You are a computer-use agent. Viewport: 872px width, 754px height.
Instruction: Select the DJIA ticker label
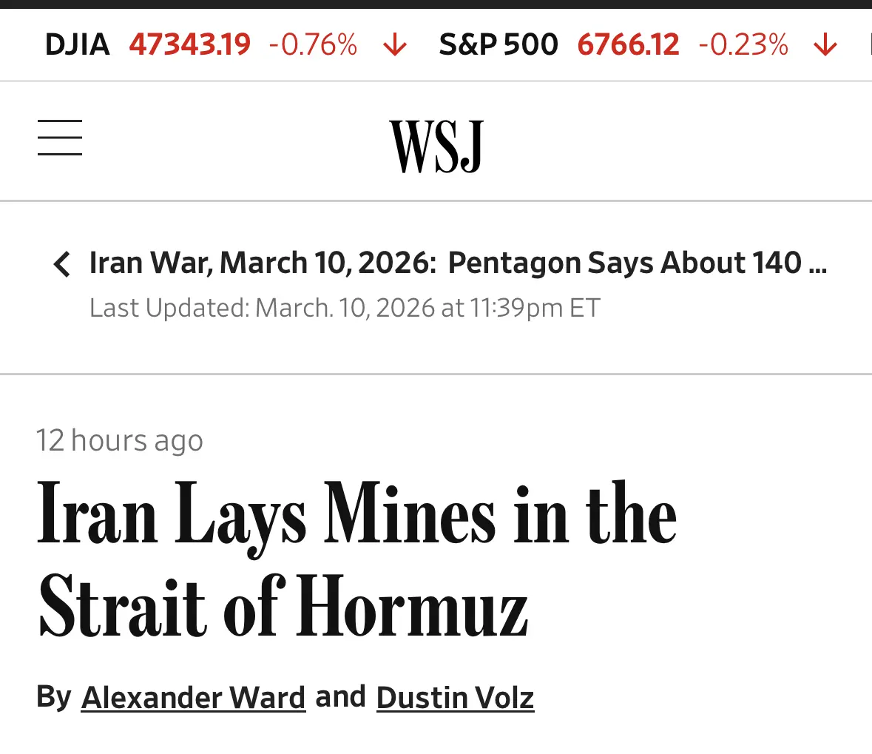(77, 45)
